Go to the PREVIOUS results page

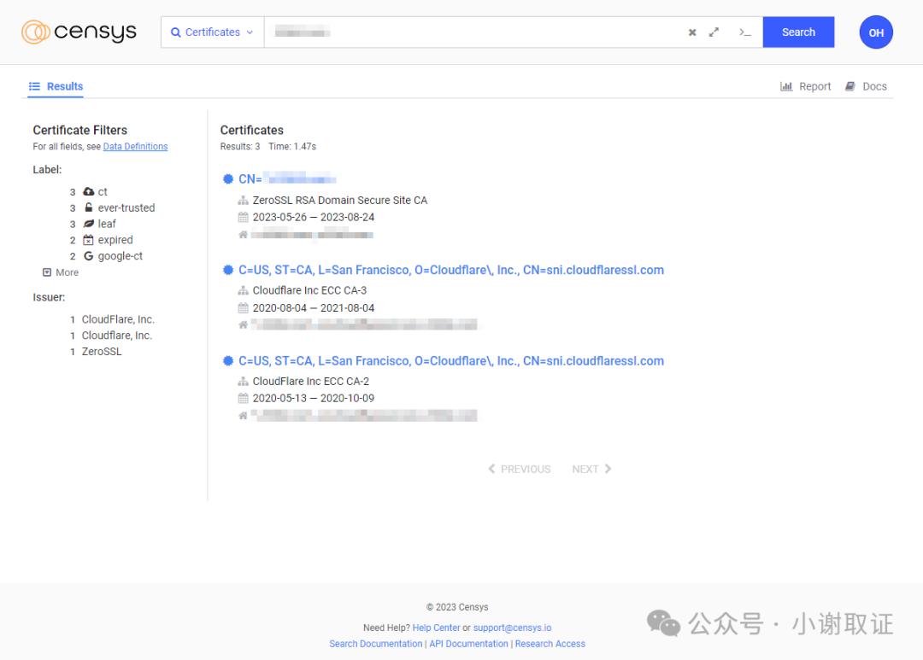click(520, 469)
